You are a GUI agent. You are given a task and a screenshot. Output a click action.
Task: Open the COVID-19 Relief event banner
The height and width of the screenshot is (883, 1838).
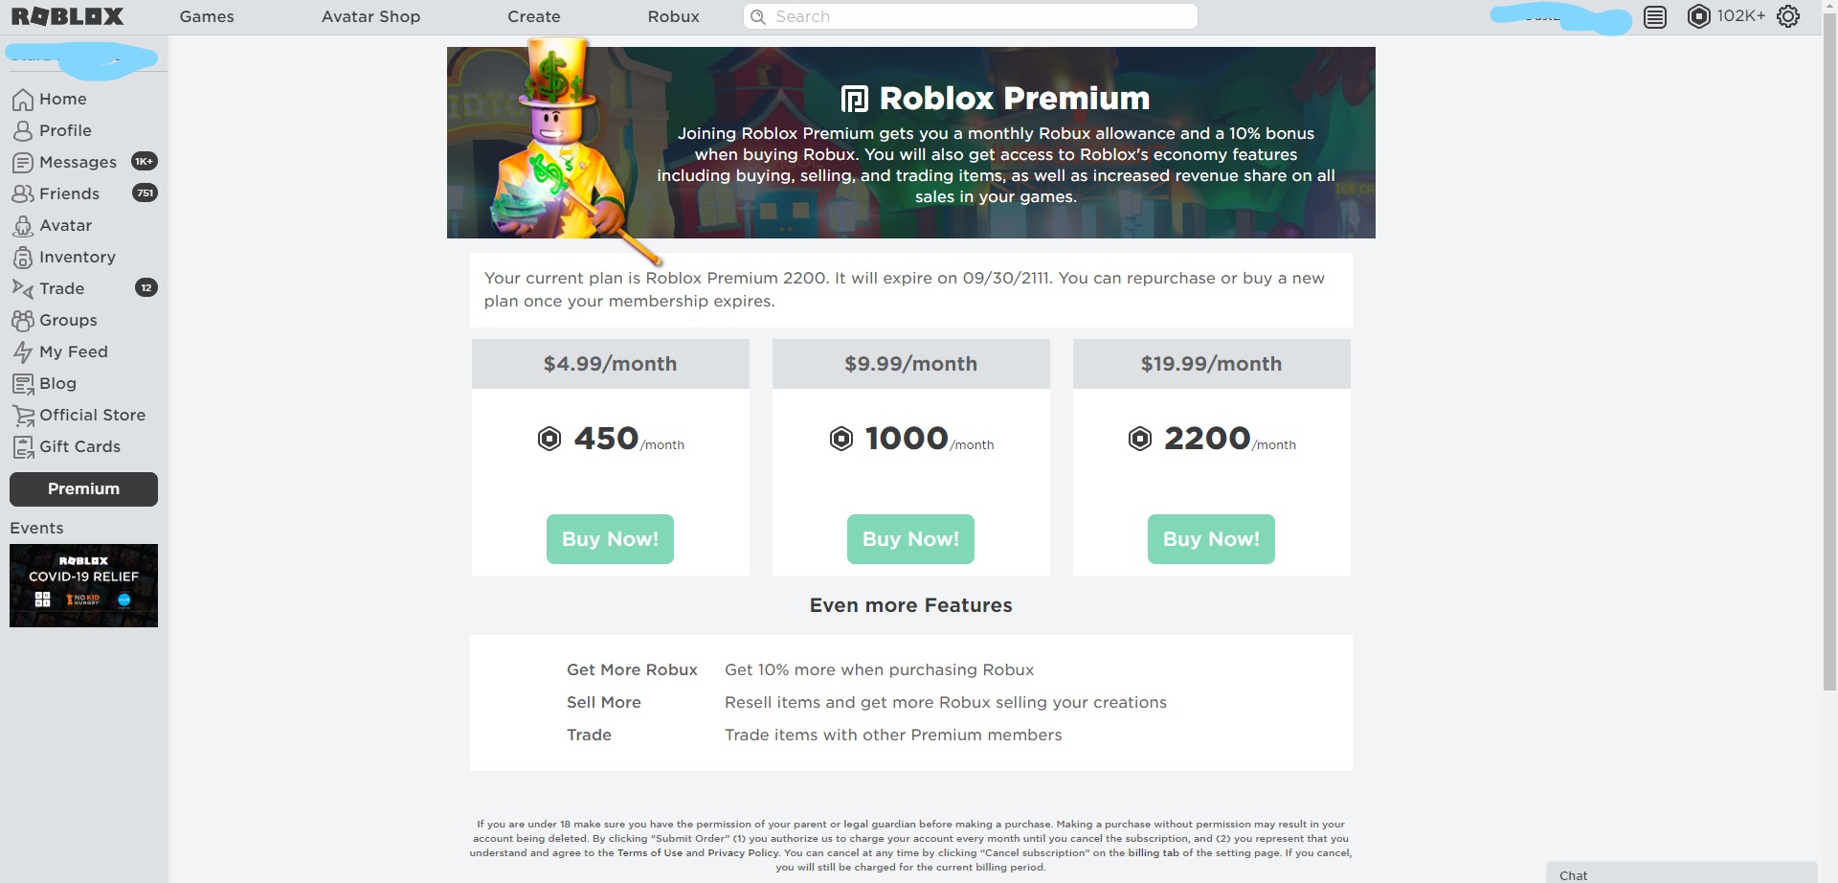pos(83,585)
